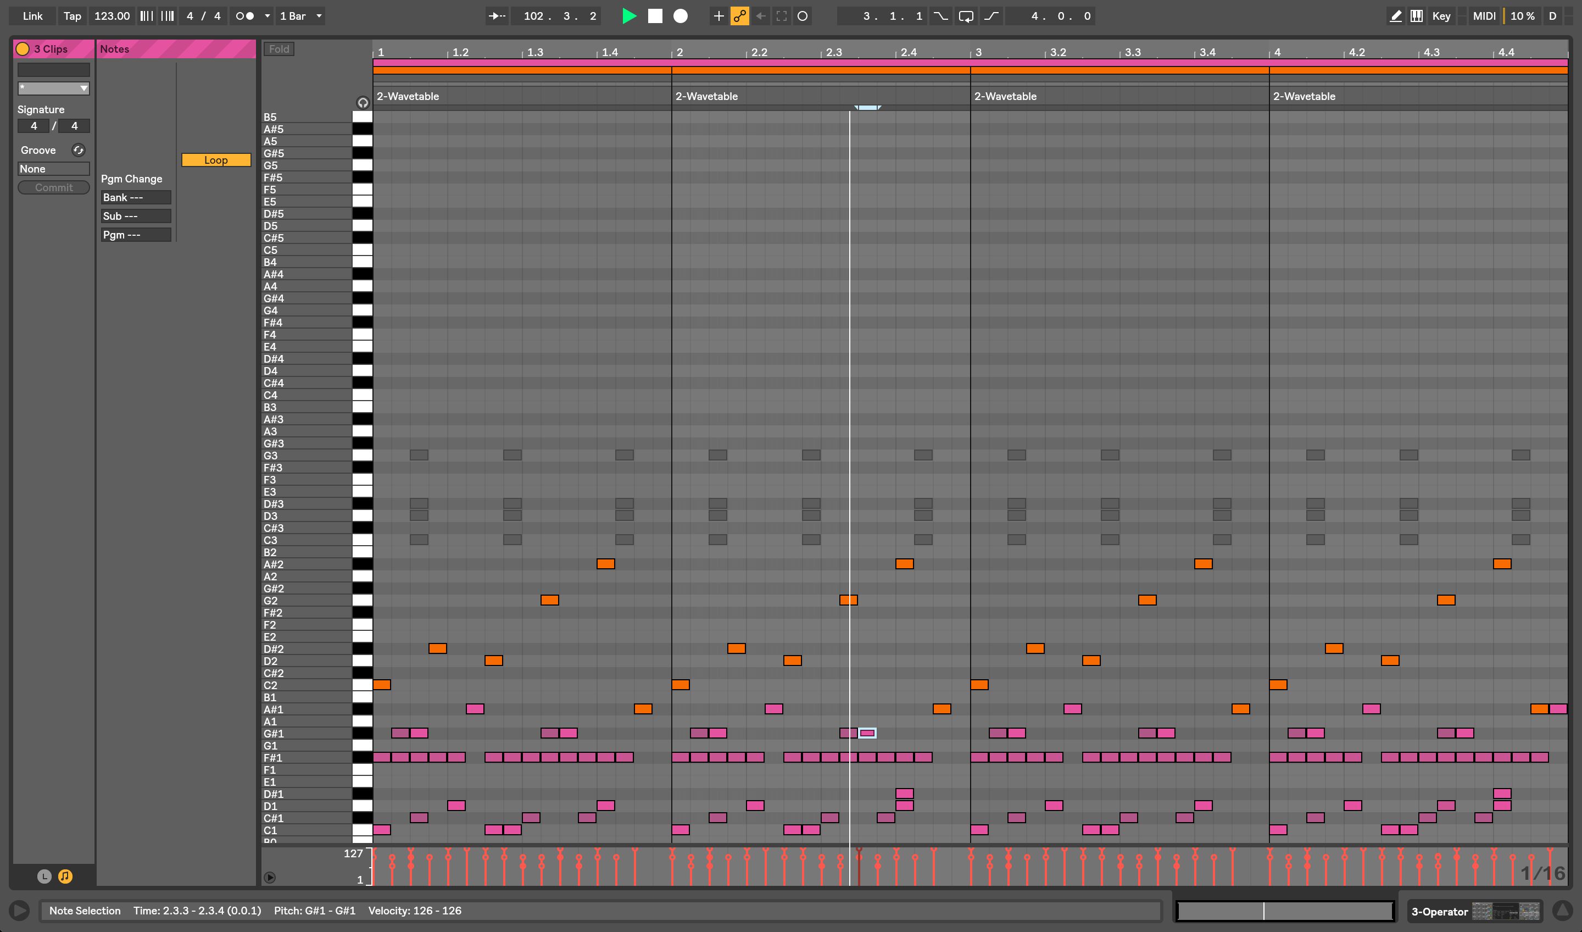This screenshot has width=1582, height=932.
Task: Click the Tap tempo button
Action: [x=72, y=16]
